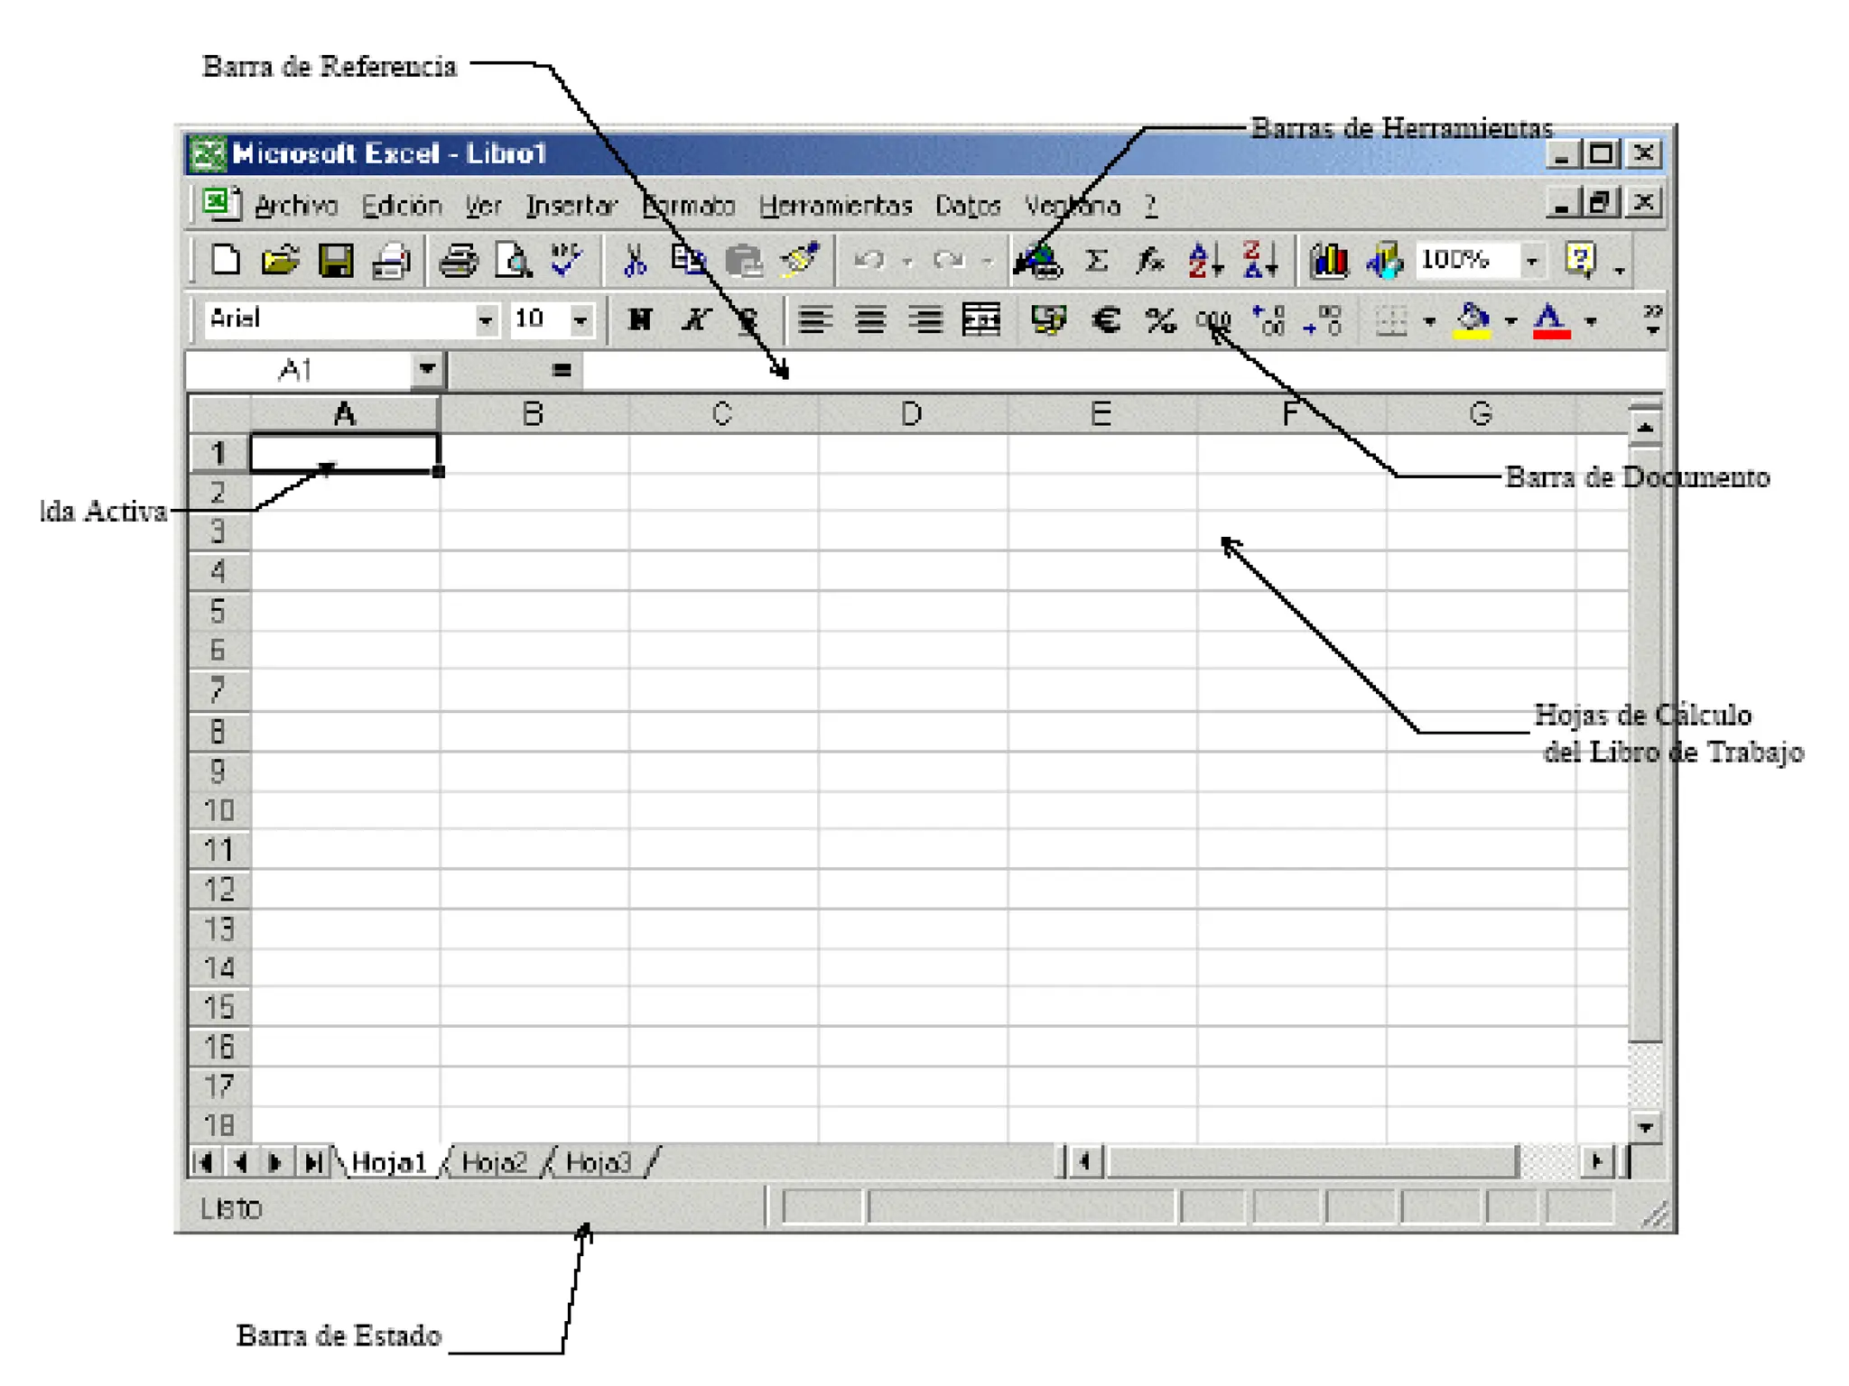Open the Herramientas menu
Screen dimensions: 1849x1386
coord(835,207)
